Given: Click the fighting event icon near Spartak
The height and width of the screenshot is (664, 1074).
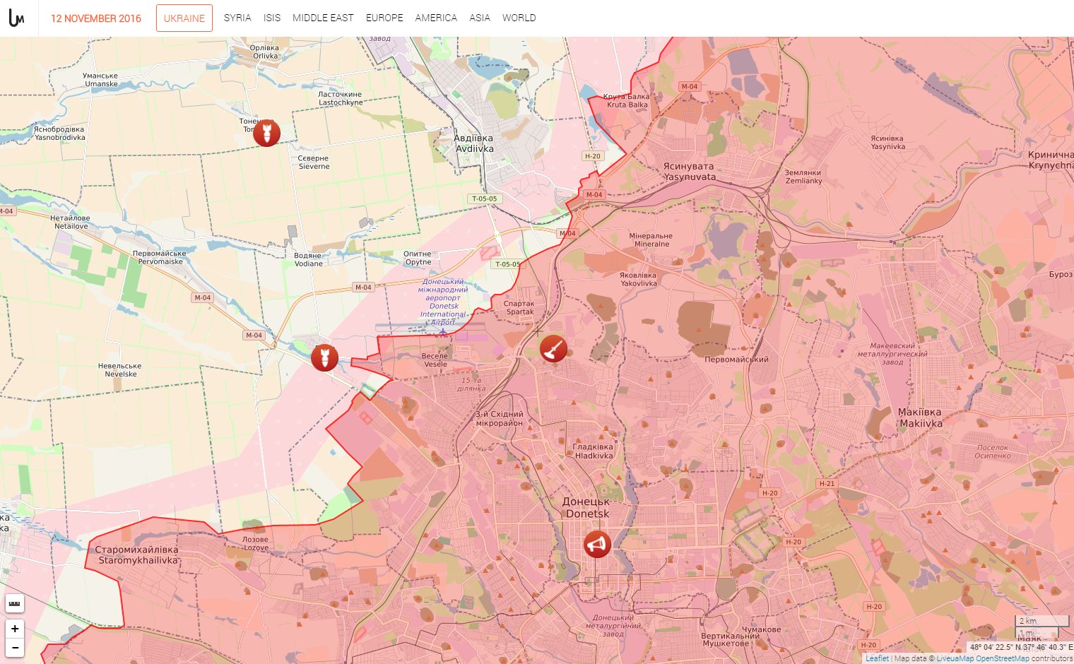Looking at the screenshot, I should coord(554,348).
